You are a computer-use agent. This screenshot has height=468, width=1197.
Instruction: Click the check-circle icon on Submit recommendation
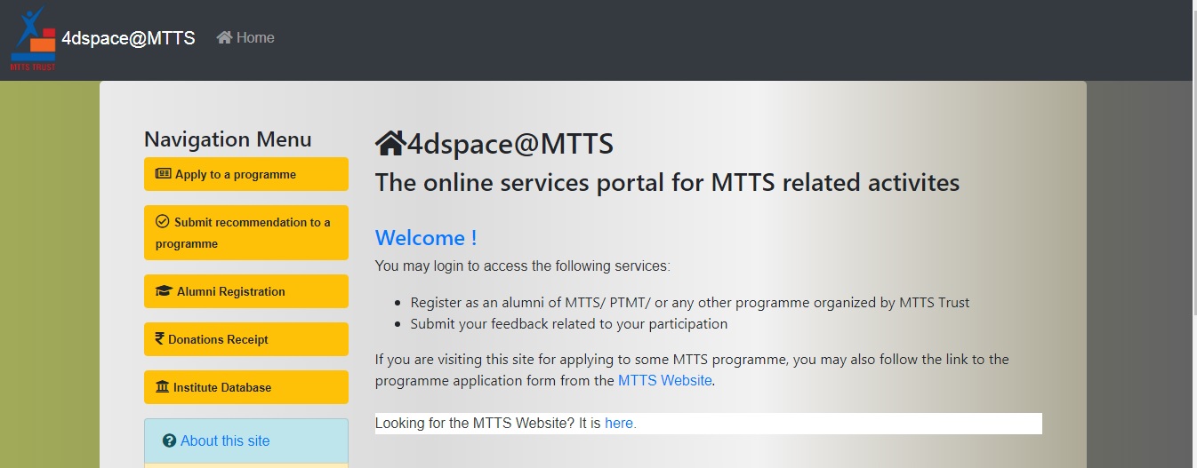tap(162, 222)
